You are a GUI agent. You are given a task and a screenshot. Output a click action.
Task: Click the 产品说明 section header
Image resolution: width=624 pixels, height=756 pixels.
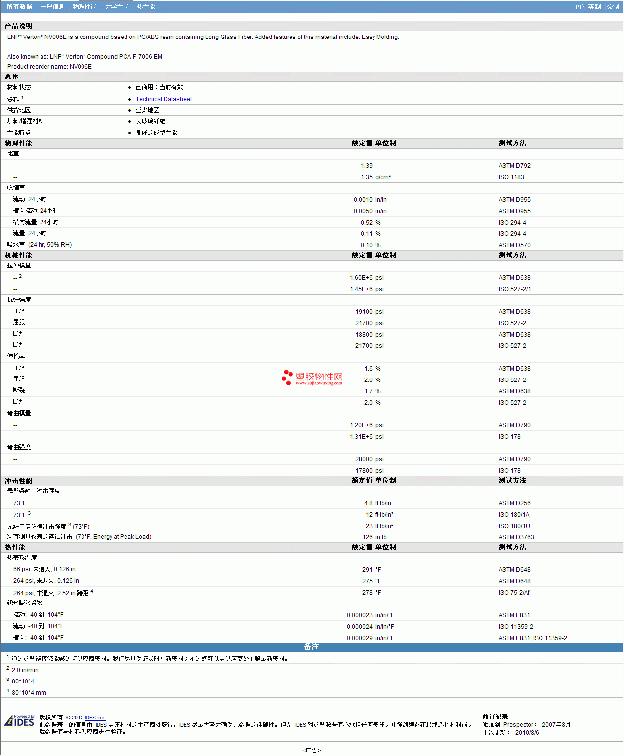tap(19, 26)
